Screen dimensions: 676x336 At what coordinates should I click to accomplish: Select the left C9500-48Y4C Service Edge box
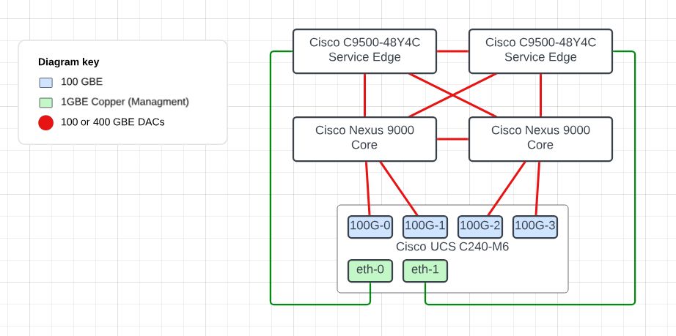[x=364, y=51]
